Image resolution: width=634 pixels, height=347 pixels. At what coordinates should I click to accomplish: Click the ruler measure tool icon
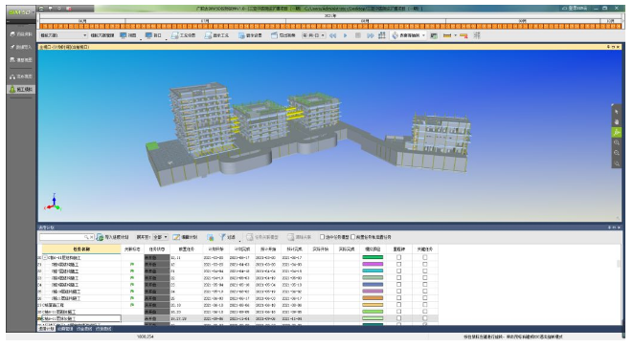[x=447, y=35]
